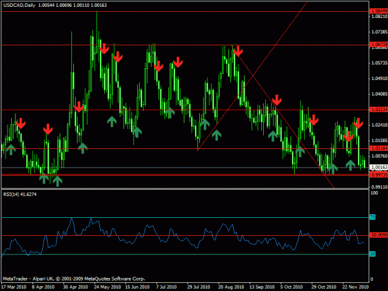Select the red 1.01264 price level label

coord(379,148)
